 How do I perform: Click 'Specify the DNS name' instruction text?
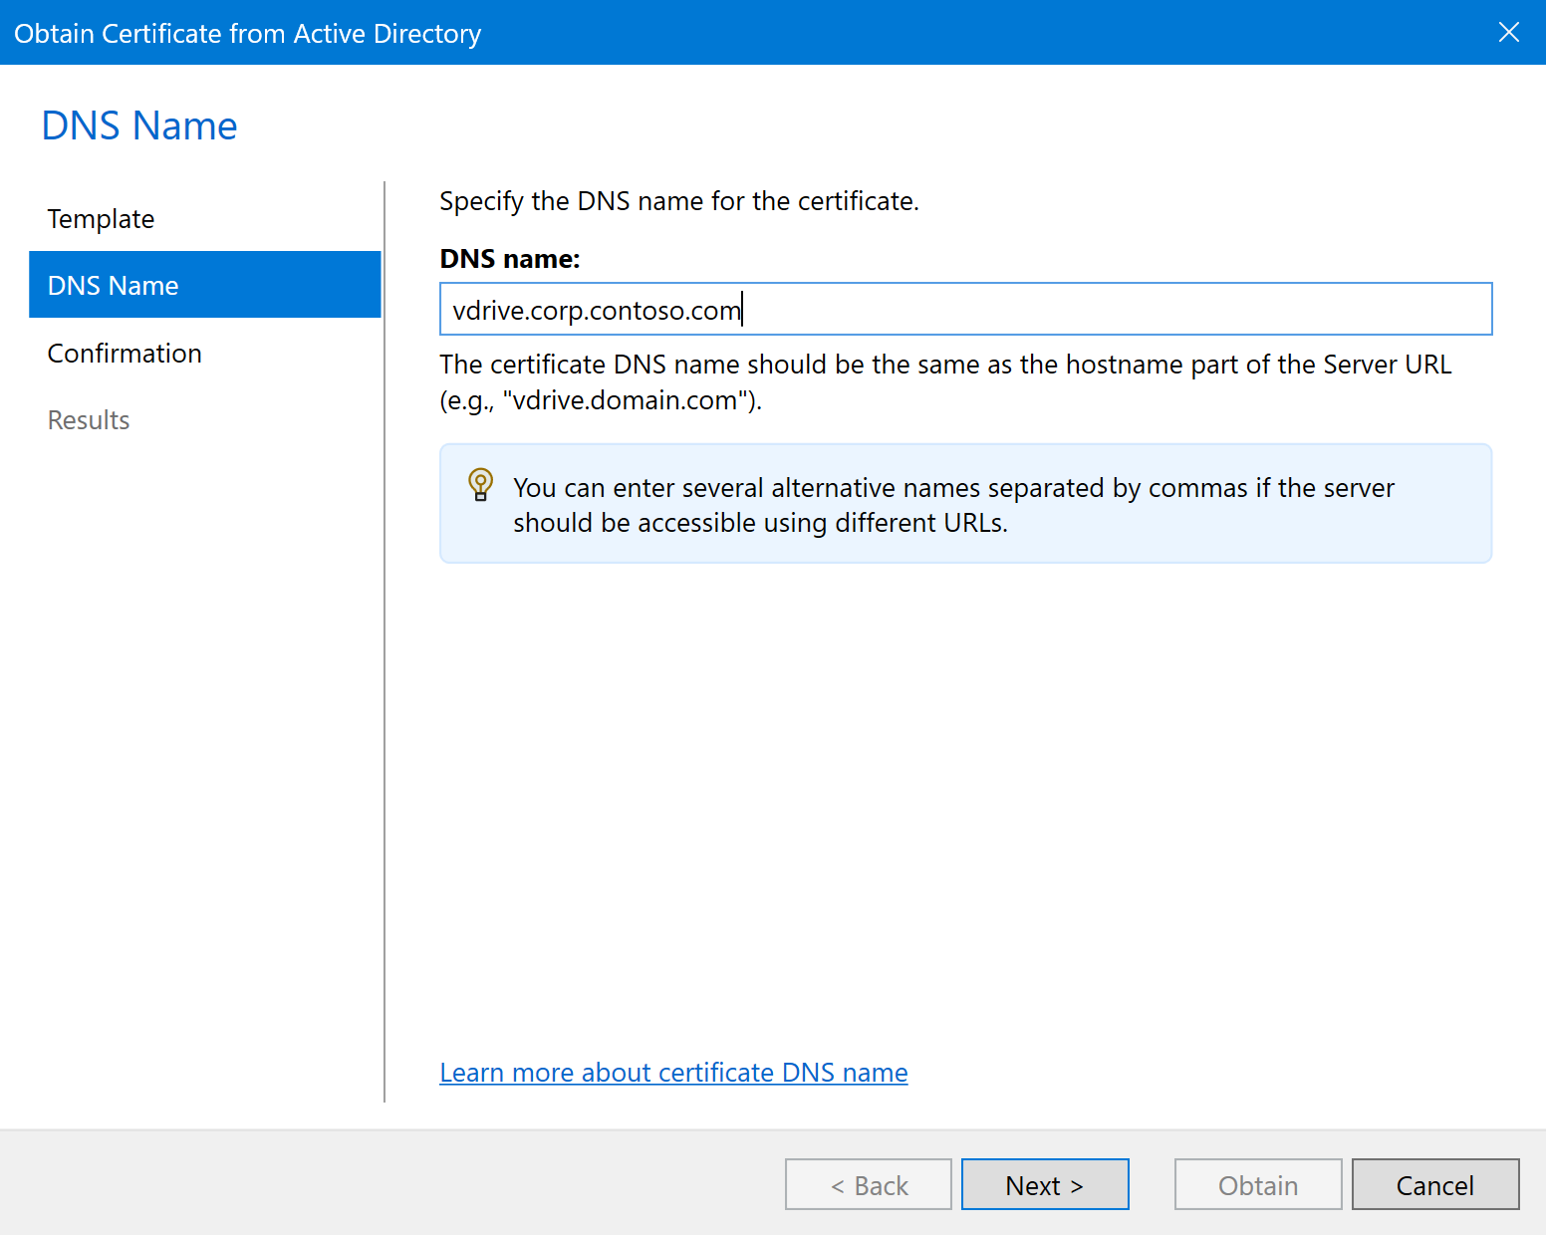tap(678, 201)
